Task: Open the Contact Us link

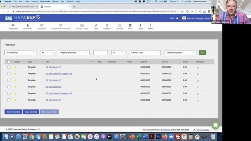Action: coord(166,130)
